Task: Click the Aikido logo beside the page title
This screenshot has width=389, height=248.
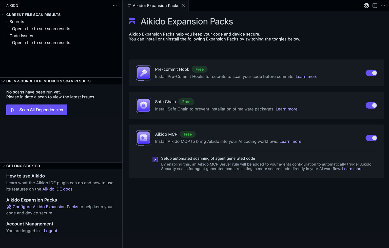Action: [132, 21]
